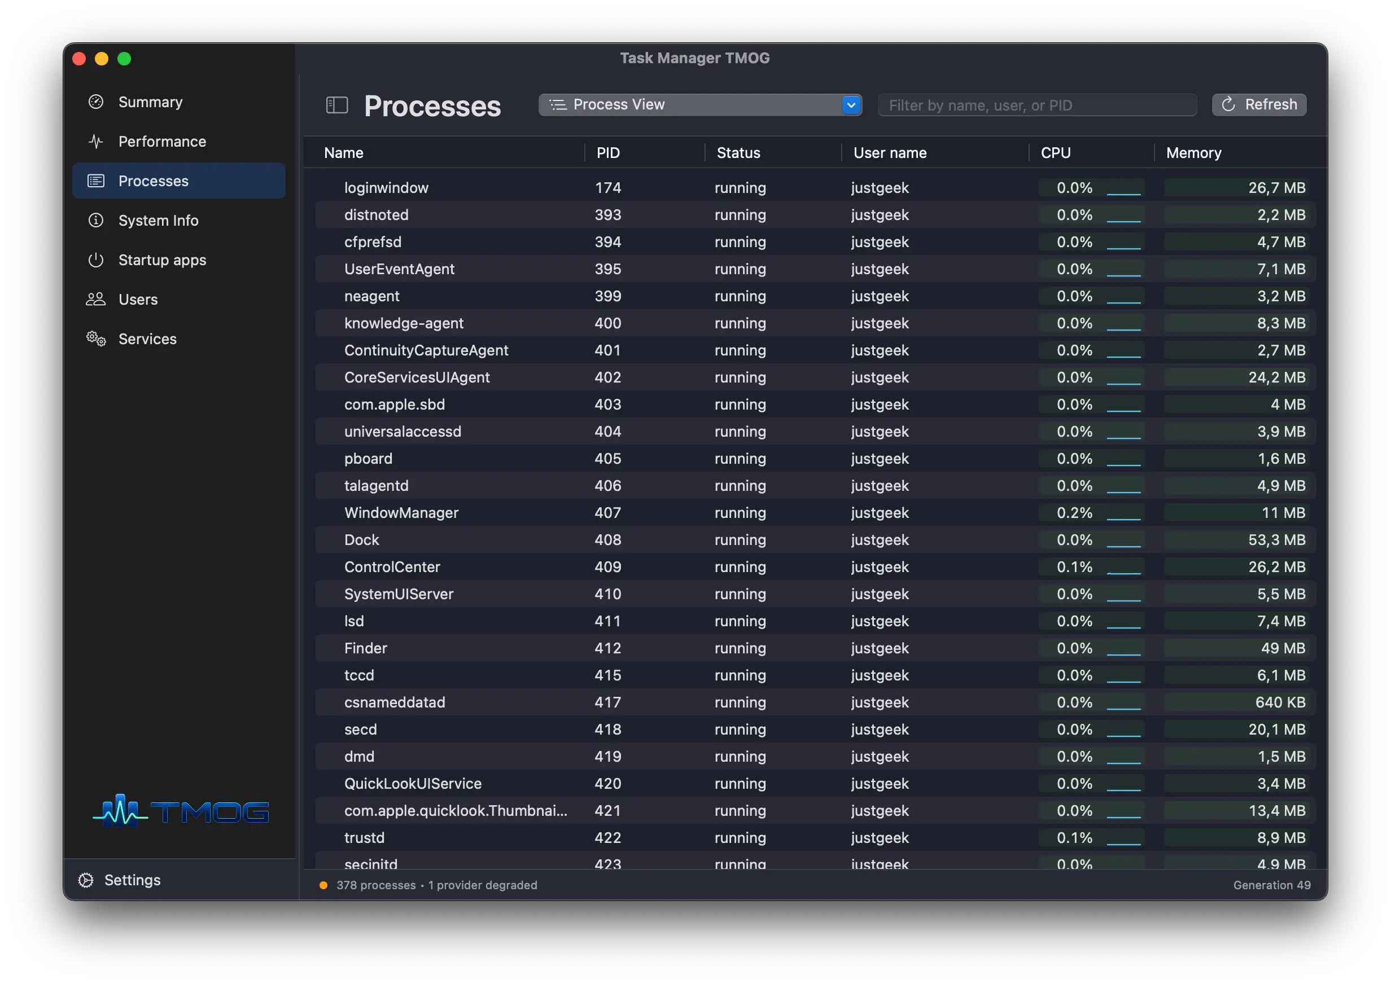
Task: Select the com.apple.sbd process
Action: 815,404
